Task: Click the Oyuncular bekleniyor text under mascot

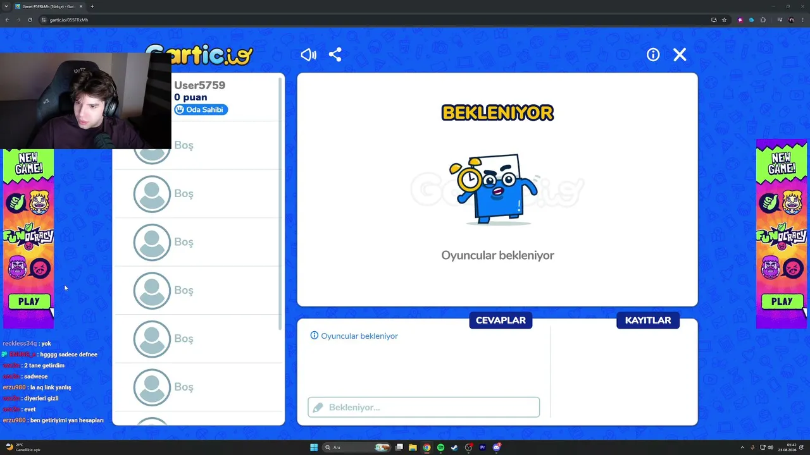Action: [497, 255]
